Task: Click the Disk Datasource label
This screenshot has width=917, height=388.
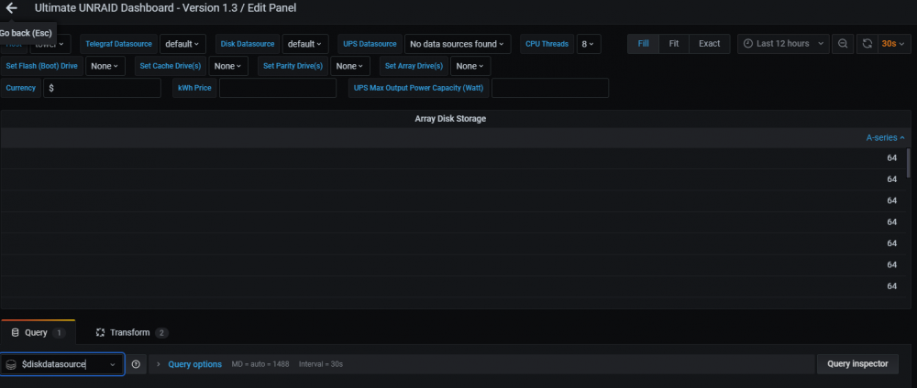Action: tap(248, 44)
